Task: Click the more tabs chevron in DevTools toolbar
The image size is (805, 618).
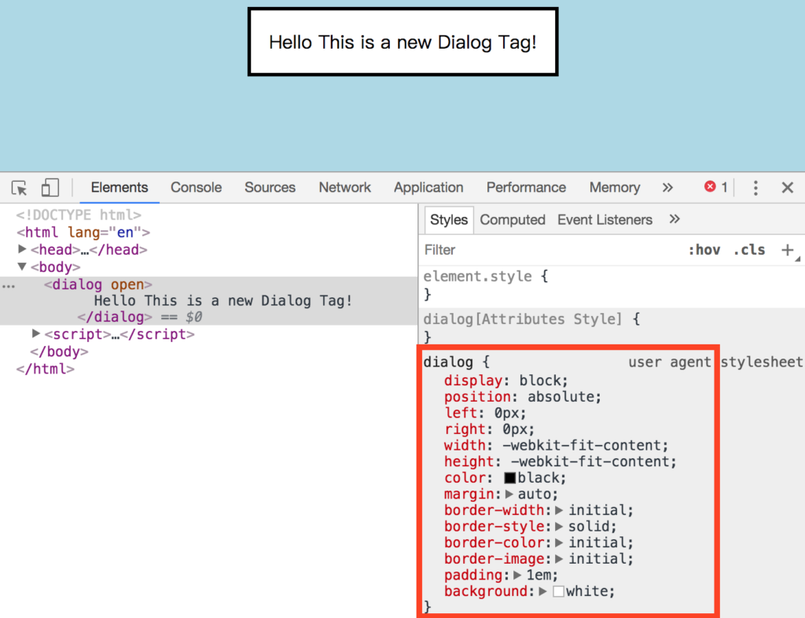Action: (x=667, y=188)
